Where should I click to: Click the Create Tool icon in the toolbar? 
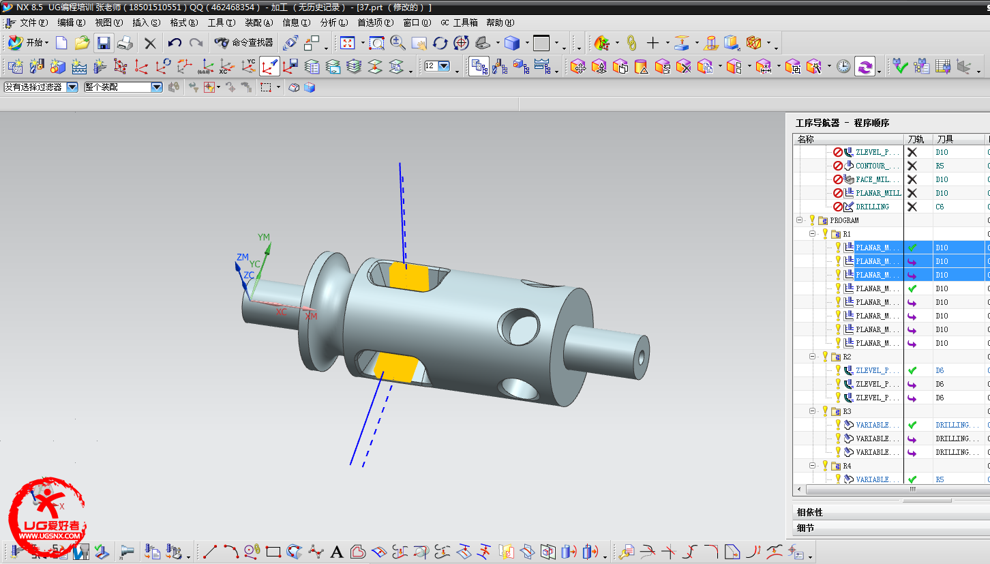[37, 66]
